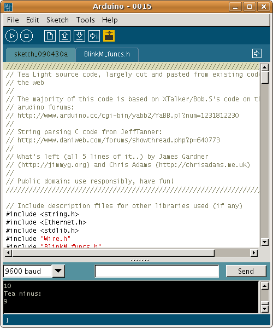
Task: Click 'Tea Light source code' comment line
Action: pos(133,74)
